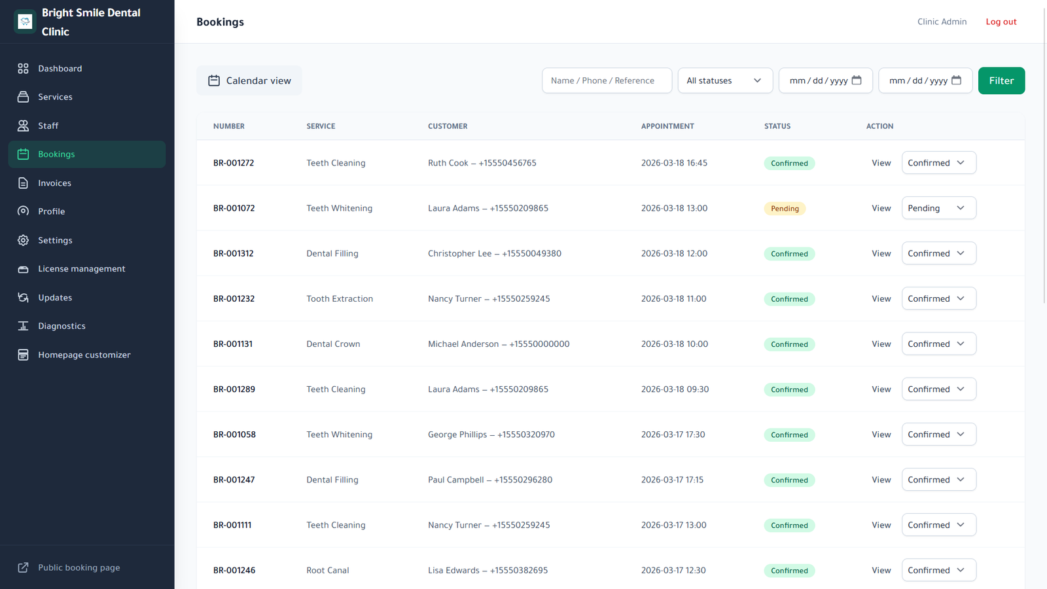Screen dimensions: 1047x589
Task: Click the License management icon in sidebar
Action: click(x=23, y=269)
